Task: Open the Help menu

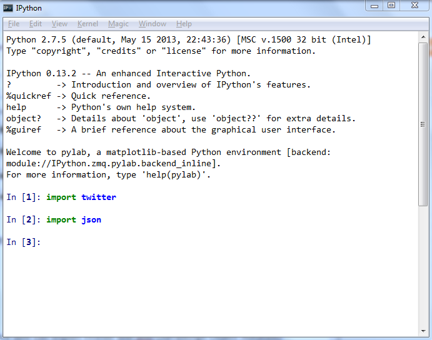Action: tap(184, 24)
